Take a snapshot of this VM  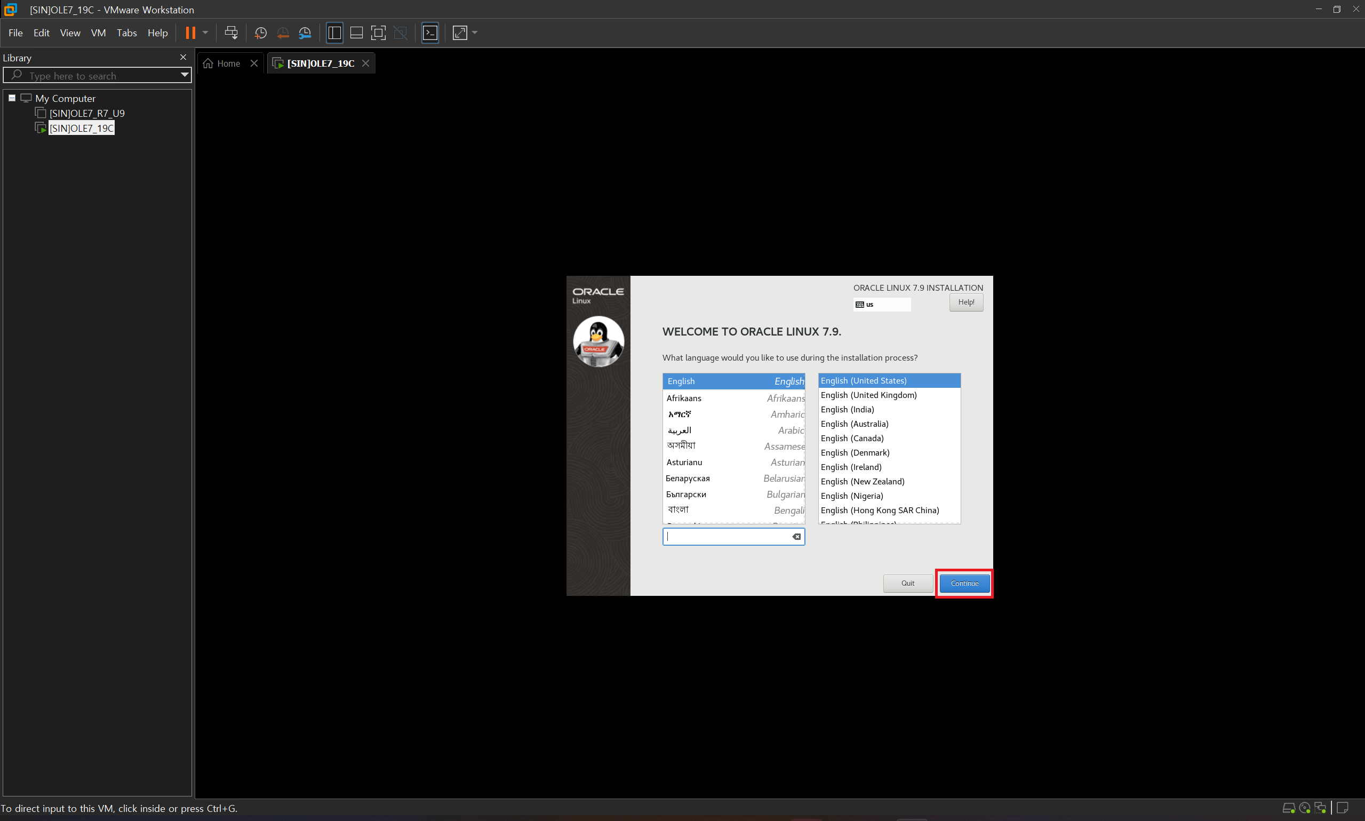click(260, 33)
